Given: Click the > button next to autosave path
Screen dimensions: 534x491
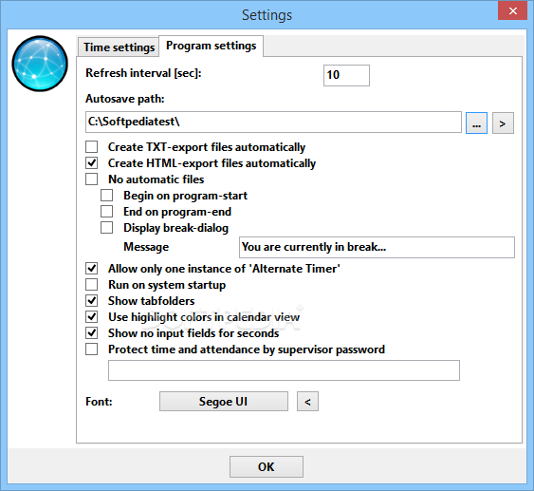Looking at the screenshot, I should tap(503, 123).
